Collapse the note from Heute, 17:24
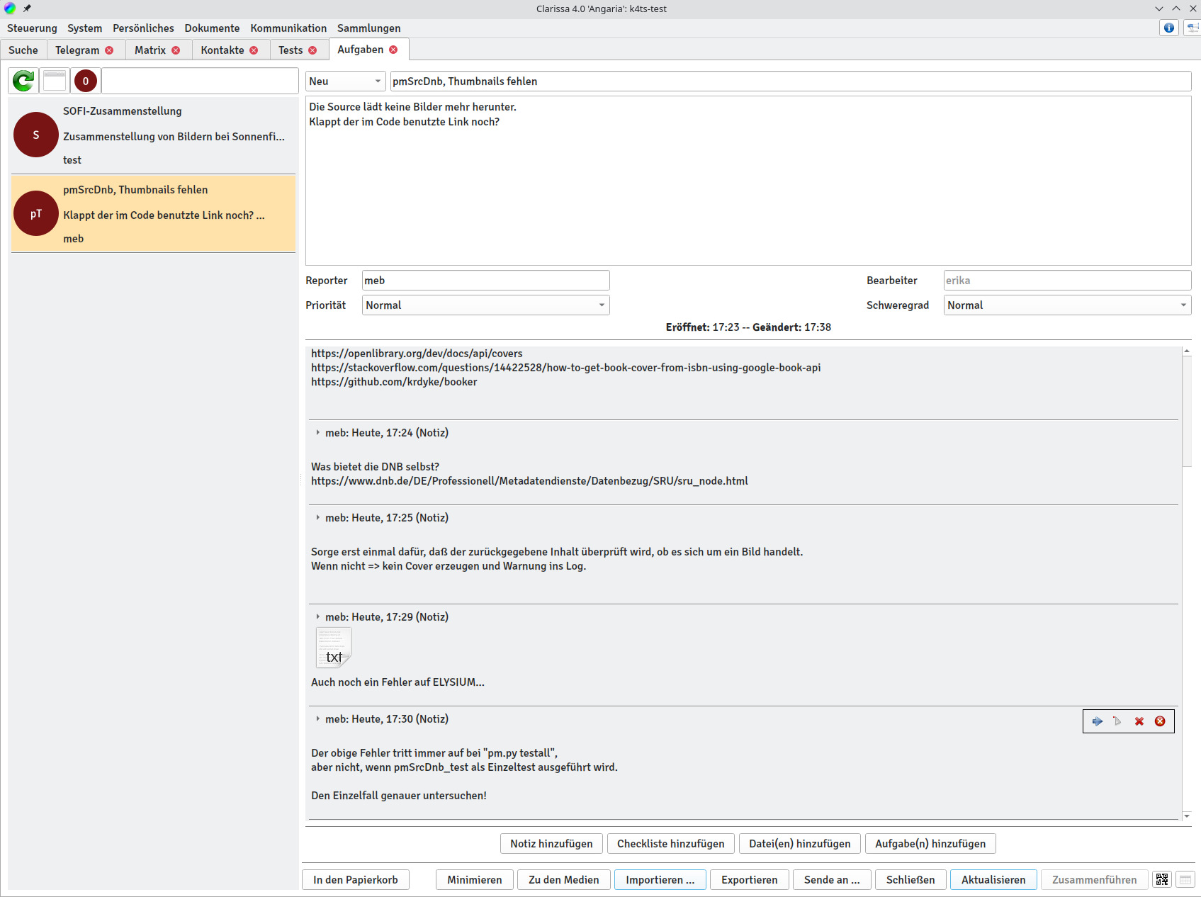 click(317, 433)
